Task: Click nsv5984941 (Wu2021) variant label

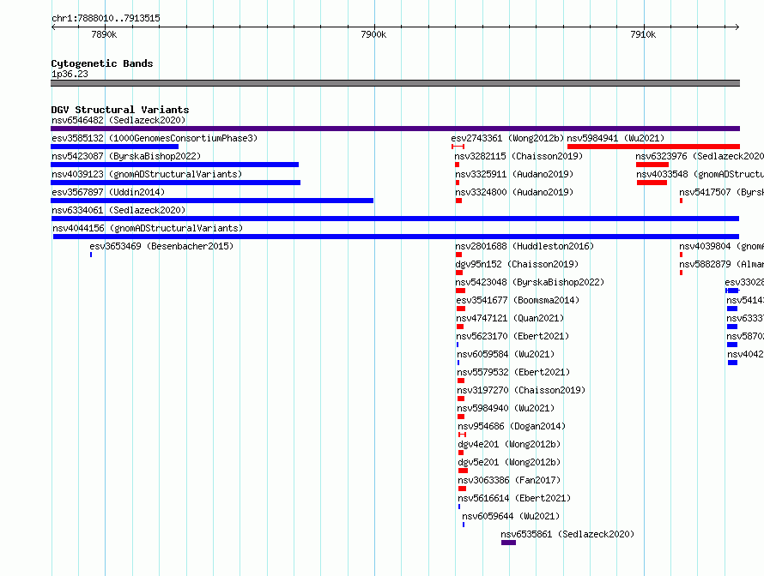Action: (615, 138)
